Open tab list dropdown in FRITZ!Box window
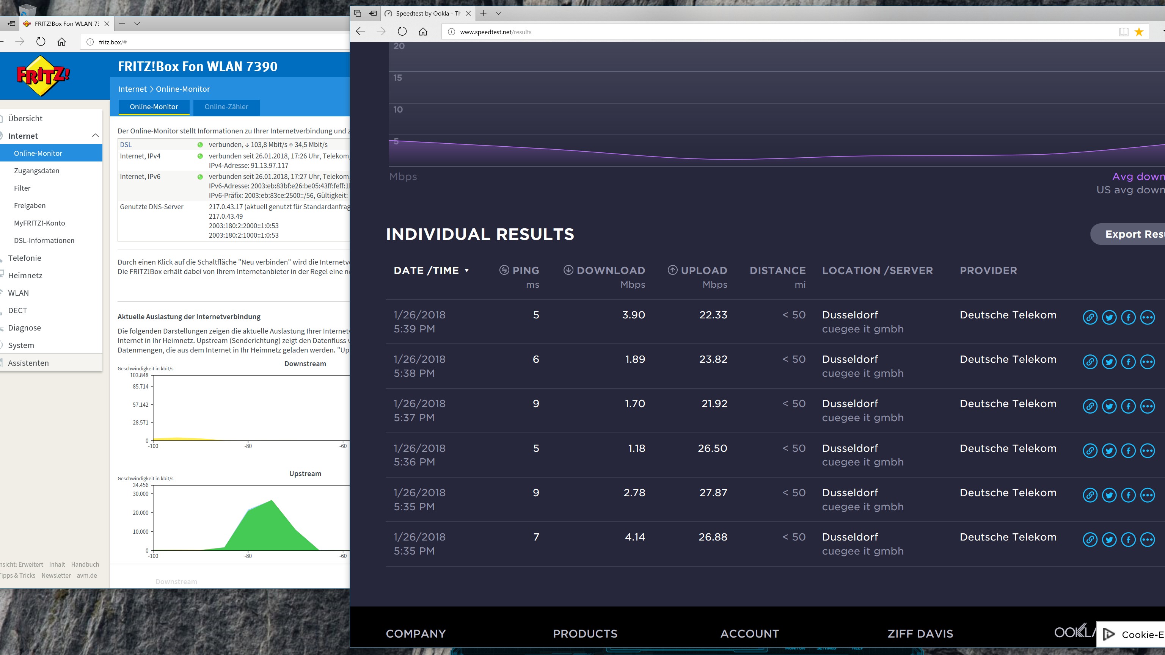 point(137,24)
